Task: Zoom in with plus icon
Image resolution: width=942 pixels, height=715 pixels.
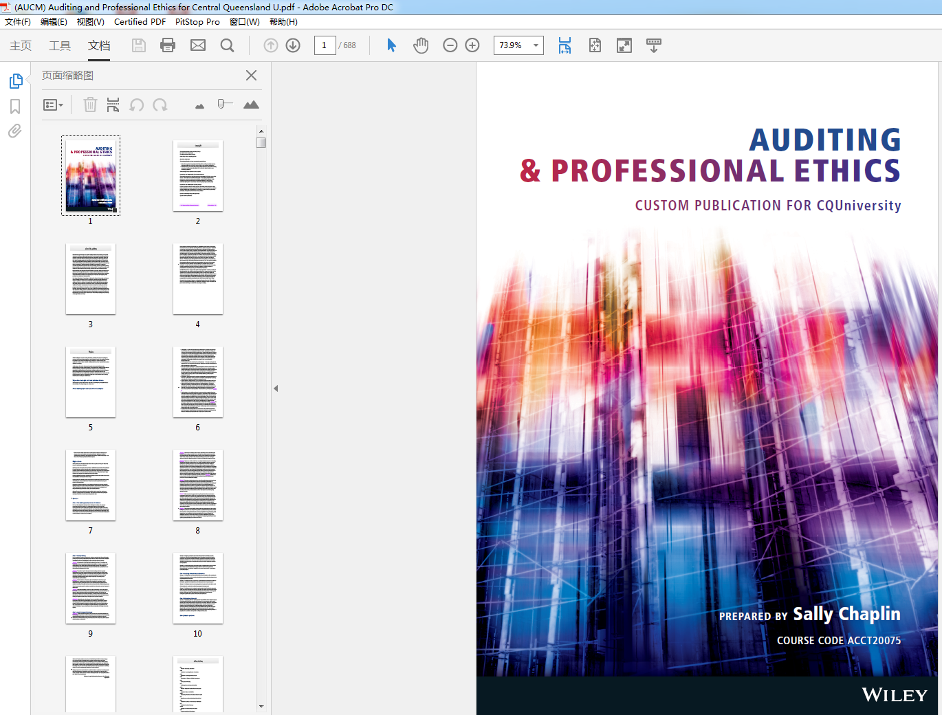Action: [x=472, y=45]
